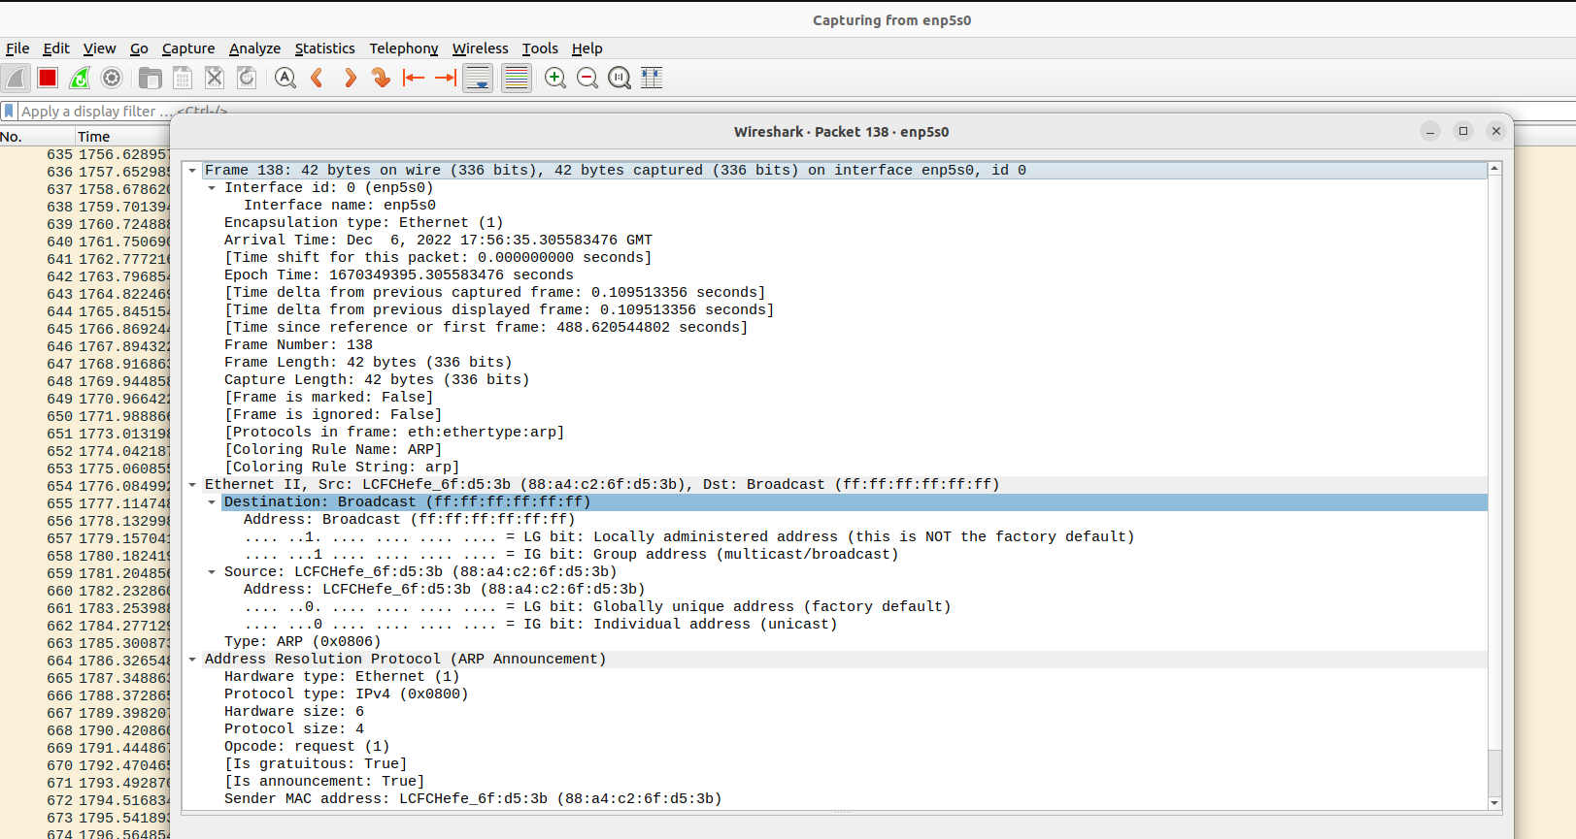Collapse Address Resolution Protocol section
Image resolution: width=1576 pixels, height=839 pixels.
pos(192,660)
